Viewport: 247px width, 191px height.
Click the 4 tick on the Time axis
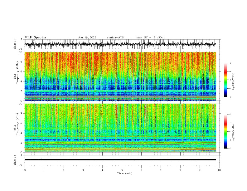(102, 170)
